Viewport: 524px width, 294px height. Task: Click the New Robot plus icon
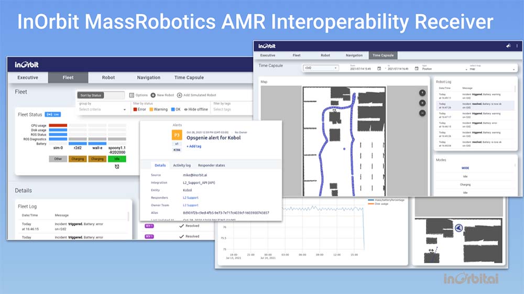[153, 95]
